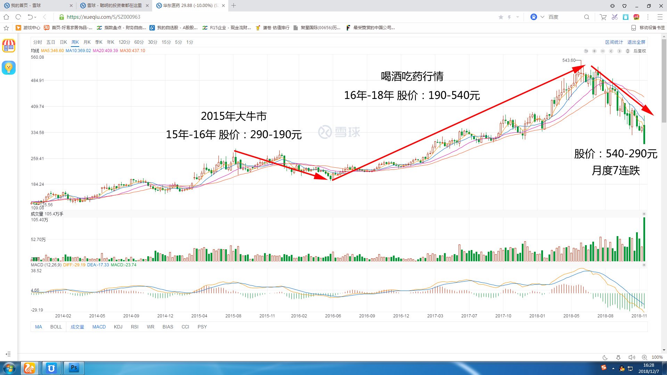Screen dimensions: 667x375
Task: Switch to the 月K chart tab
Action: (x=87, y=42)
